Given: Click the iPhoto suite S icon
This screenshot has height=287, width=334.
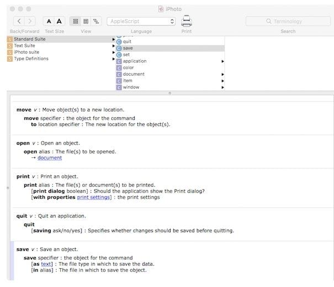Looking at the screenshot, I should click(x=10, y=52).
